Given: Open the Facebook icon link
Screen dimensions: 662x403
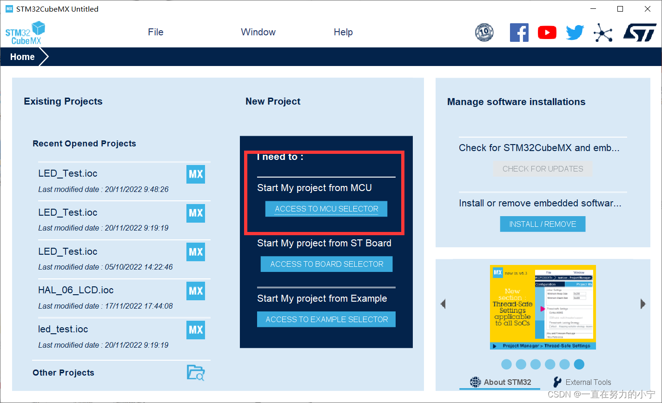Looking at the screenshot, I should pos(519,33).
